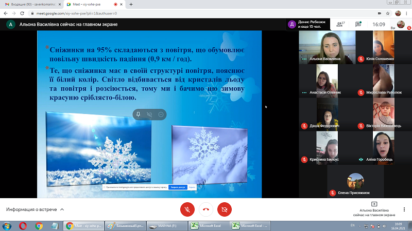
Task: Open the participants list icon
Action: tap(340, 24)
